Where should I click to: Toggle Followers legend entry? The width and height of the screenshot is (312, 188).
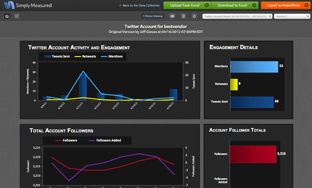66,140
